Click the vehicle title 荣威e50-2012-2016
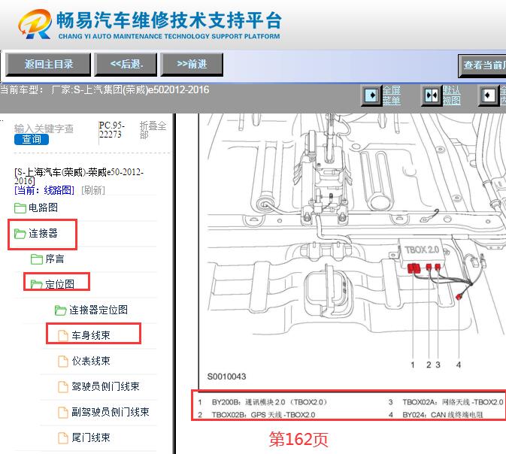This screenshot has height=454, width=506. (79, 176)
